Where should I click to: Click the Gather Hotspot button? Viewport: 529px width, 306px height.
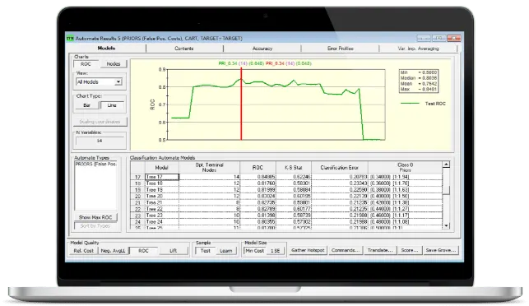(308, 250)
